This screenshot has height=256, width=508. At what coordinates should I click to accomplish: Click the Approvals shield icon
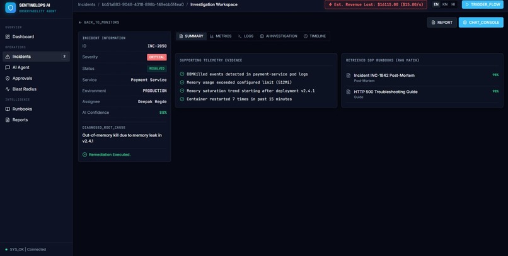(8, 78)
